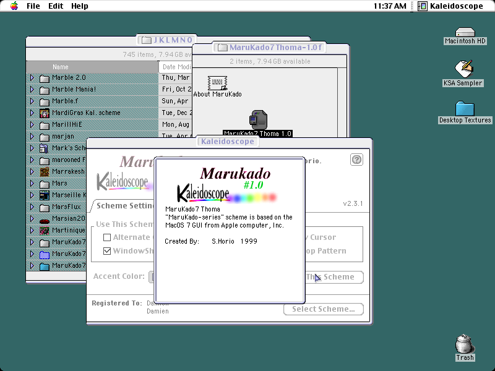Viewport: 495px width, 371px height.
Task: Click the folder icon beside Marble 2.0
Action: tap(45, 78)
